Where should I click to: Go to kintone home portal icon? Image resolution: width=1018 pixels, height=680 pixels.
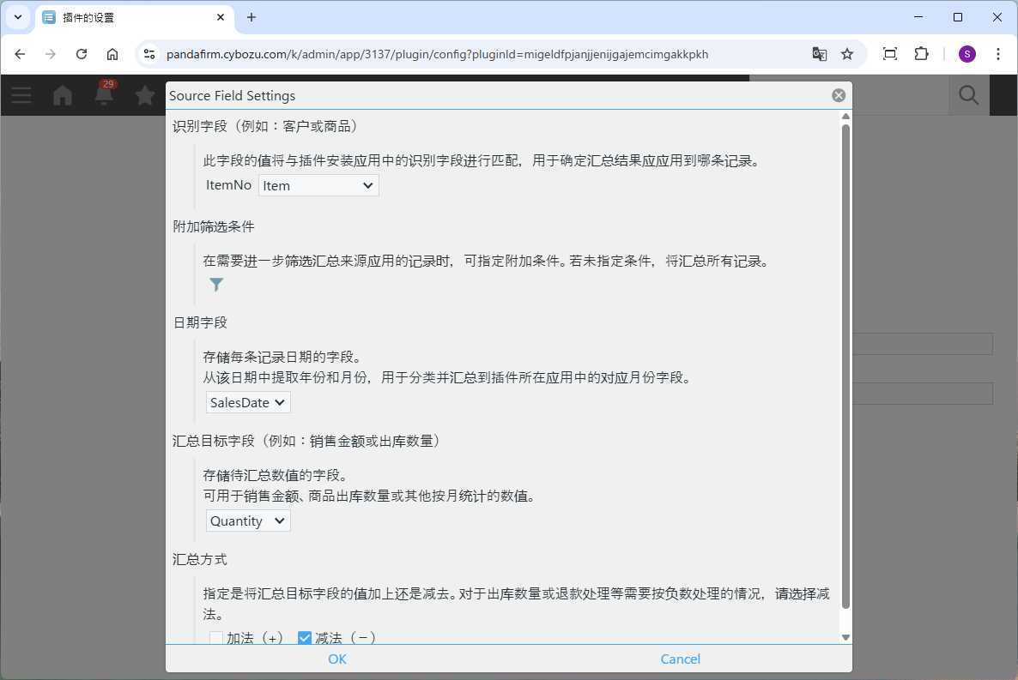pyautogui.click(x=63, y=95)
